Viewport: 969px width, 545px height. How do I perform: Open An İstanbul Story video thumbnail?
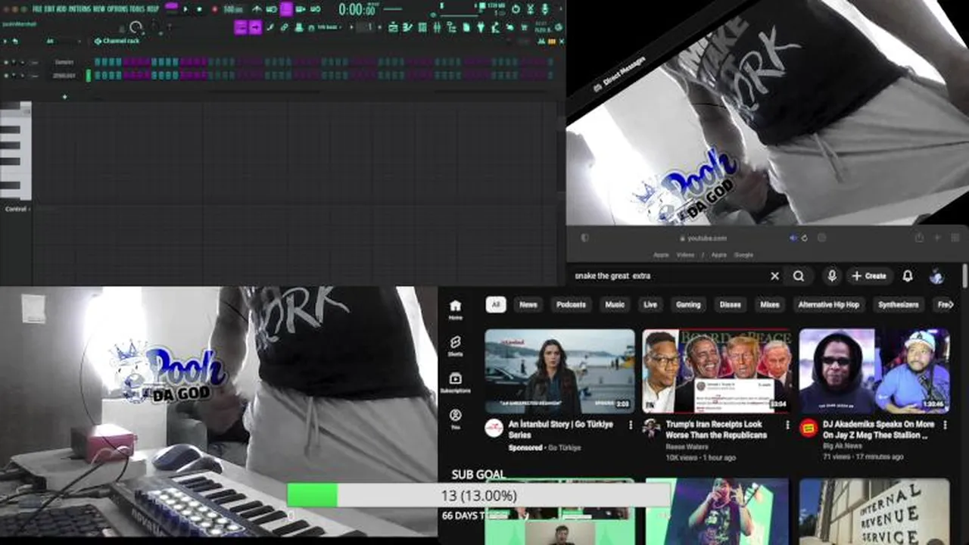pyautogui.click(x=560, y=371)
